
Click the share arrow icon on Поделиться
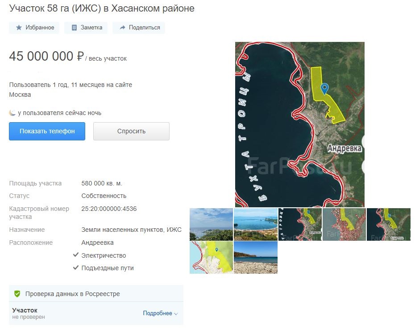[122, 28]
